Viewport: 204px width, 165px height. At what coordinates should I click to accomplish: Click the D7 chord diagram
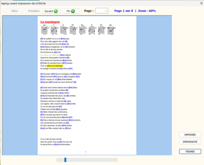[x=73, y=30]
